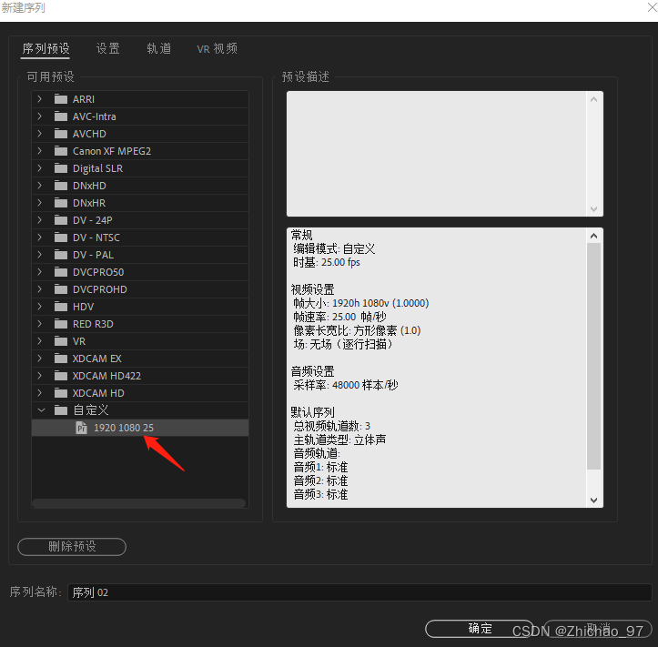Click the RED R3D folder icon
The height and width of the screenshot is (647, 658).
[61, 324]
